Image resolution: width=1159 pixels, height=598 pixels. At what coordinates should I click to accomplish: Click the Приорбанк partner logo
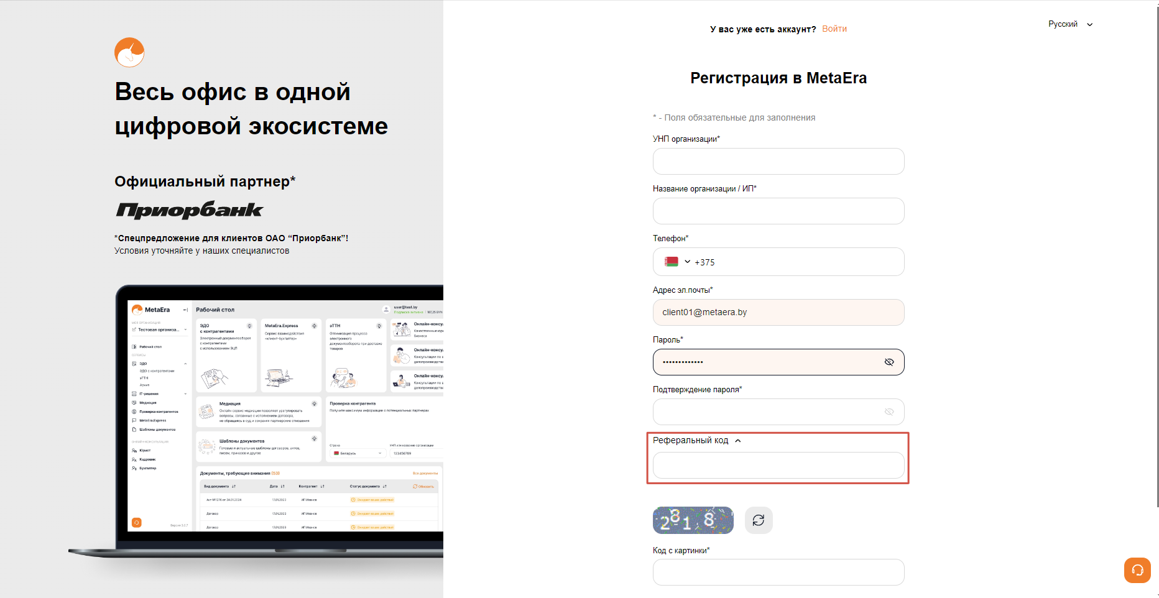(190, 210)
